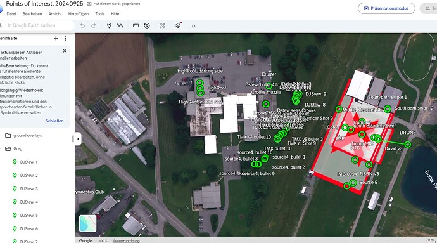The image size is (437, 243).
Task: Click the TMX v4 bullet 10 marker
Action: [277, 138]
